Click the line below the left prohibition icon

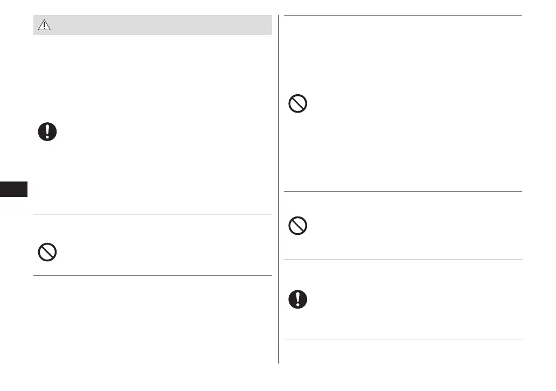(x=152, y=276)
